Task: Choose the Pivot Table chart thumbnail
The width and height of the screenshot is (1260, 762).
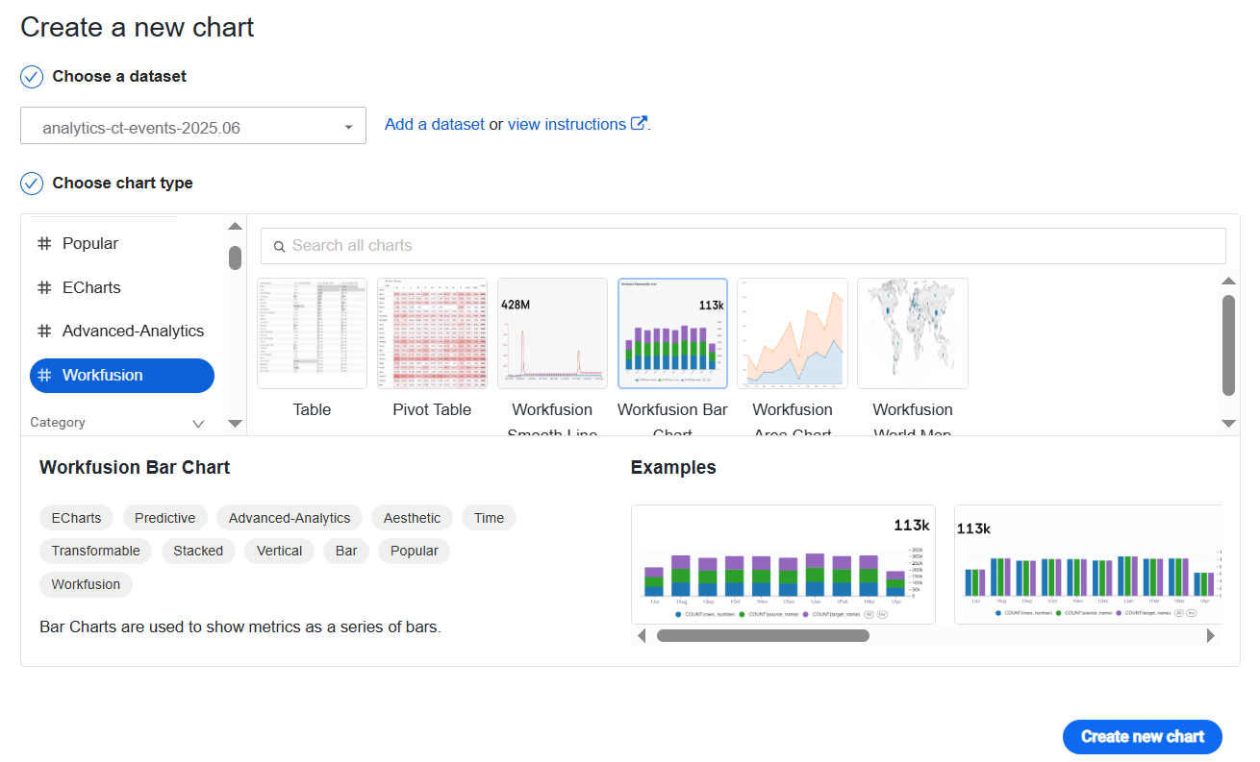Action: tap(432, 333)
